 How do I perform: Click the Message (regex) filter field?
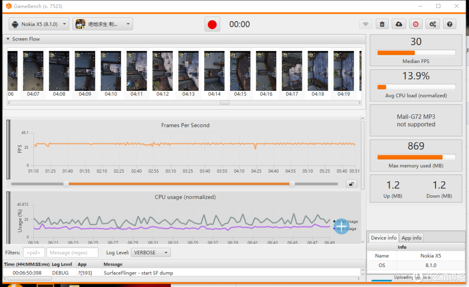pyautogui.click(x=73, y=253)
